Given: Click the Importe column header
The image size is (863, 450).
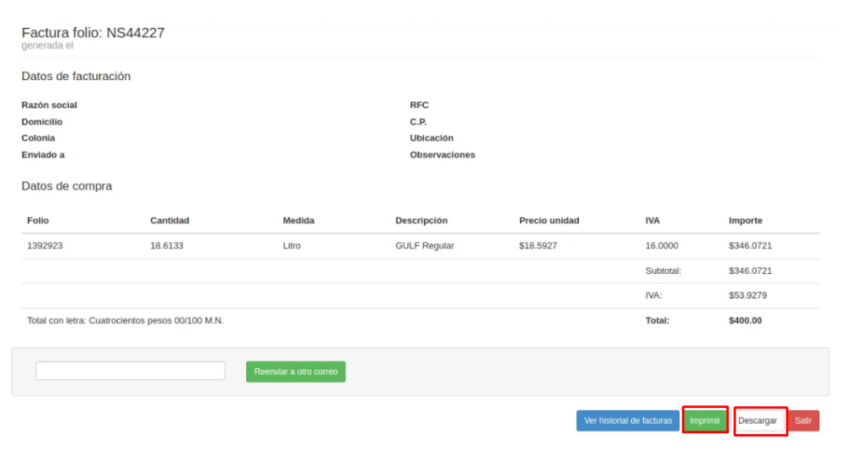Looking at the screenshot, I should [746, 221].
